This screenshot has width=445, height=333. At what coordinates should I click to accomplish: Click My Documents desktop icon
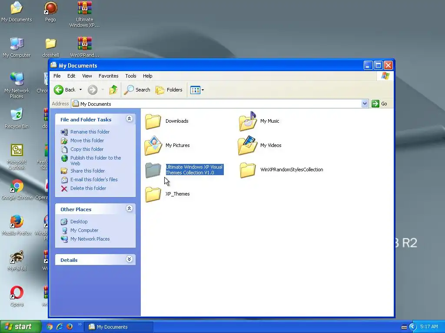(x=17, y=12)
